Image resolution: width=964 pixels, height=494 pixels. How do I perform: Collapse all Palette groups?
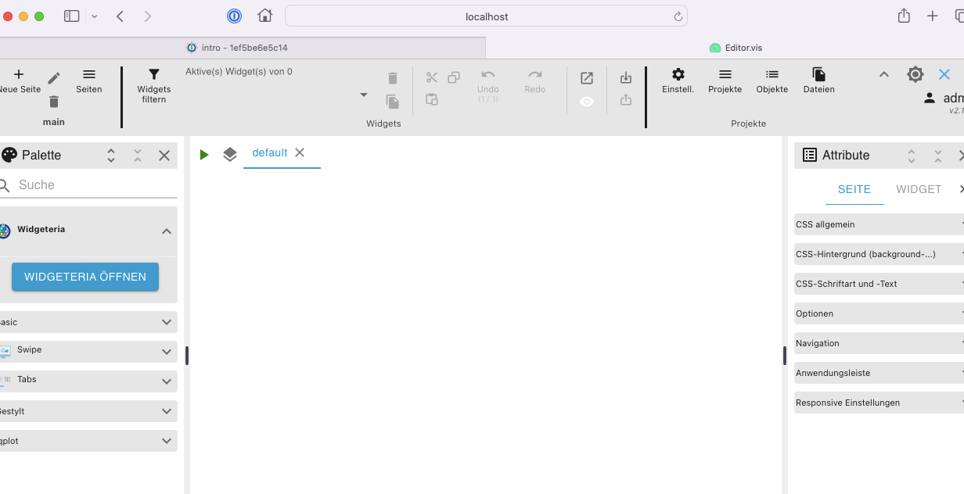(x=138, y=156)
